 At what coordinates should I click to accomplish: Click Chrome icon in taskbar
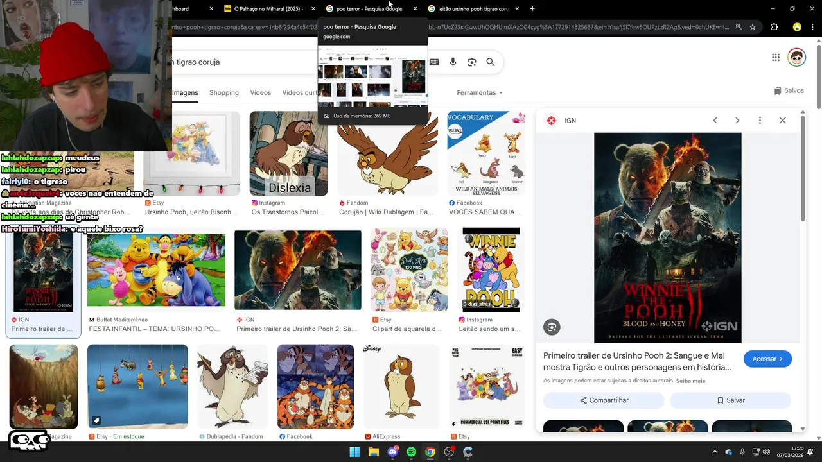[430, 452]
